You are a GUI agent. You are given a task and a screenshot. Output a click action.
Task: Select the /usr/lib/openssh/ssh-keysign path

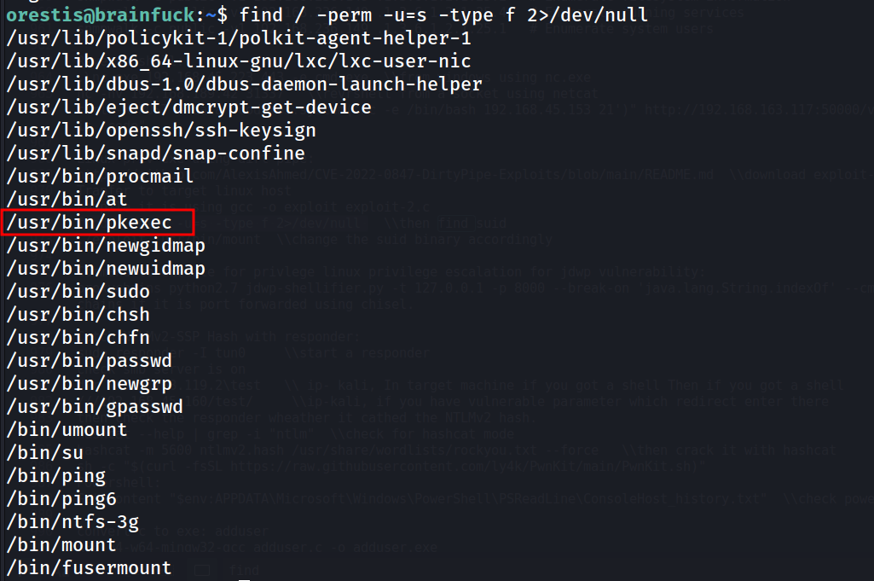point(161,131)
